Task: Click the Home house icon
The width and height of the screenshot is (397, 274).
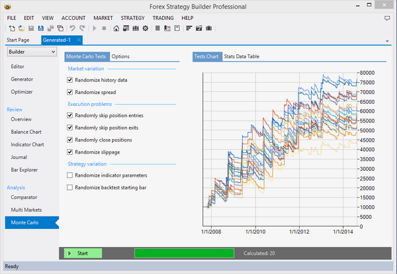Action: pyautogui.click(x=116, y=28)
